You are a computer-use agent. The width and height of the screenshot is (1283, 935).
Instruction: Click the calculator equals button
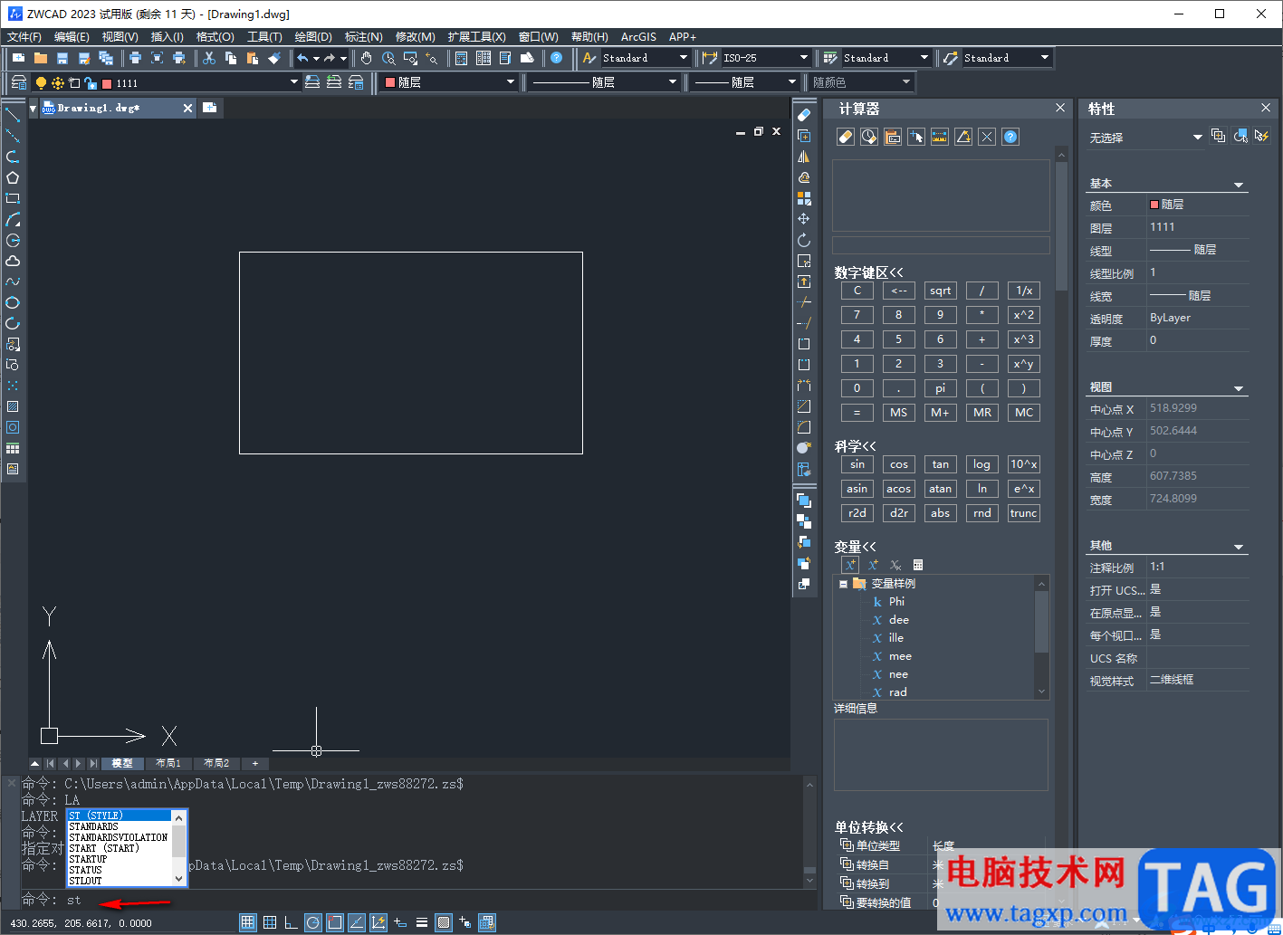(x=857, y=413)
